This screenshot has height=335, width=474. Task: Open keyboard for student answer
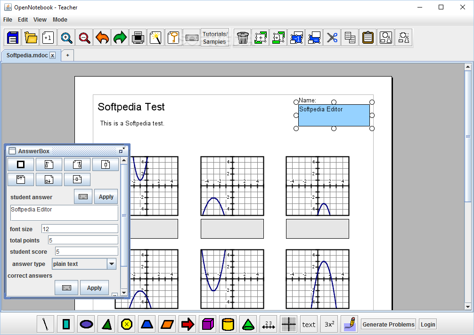(83, 196)
